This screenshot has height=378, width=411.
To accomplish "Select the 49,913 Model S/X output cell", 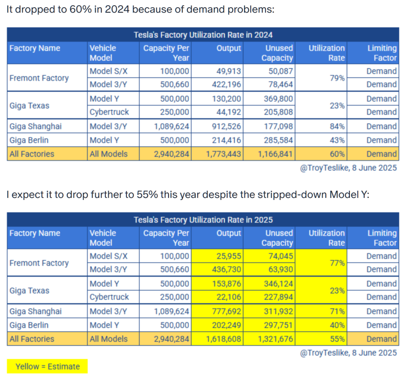I will 217,71.
